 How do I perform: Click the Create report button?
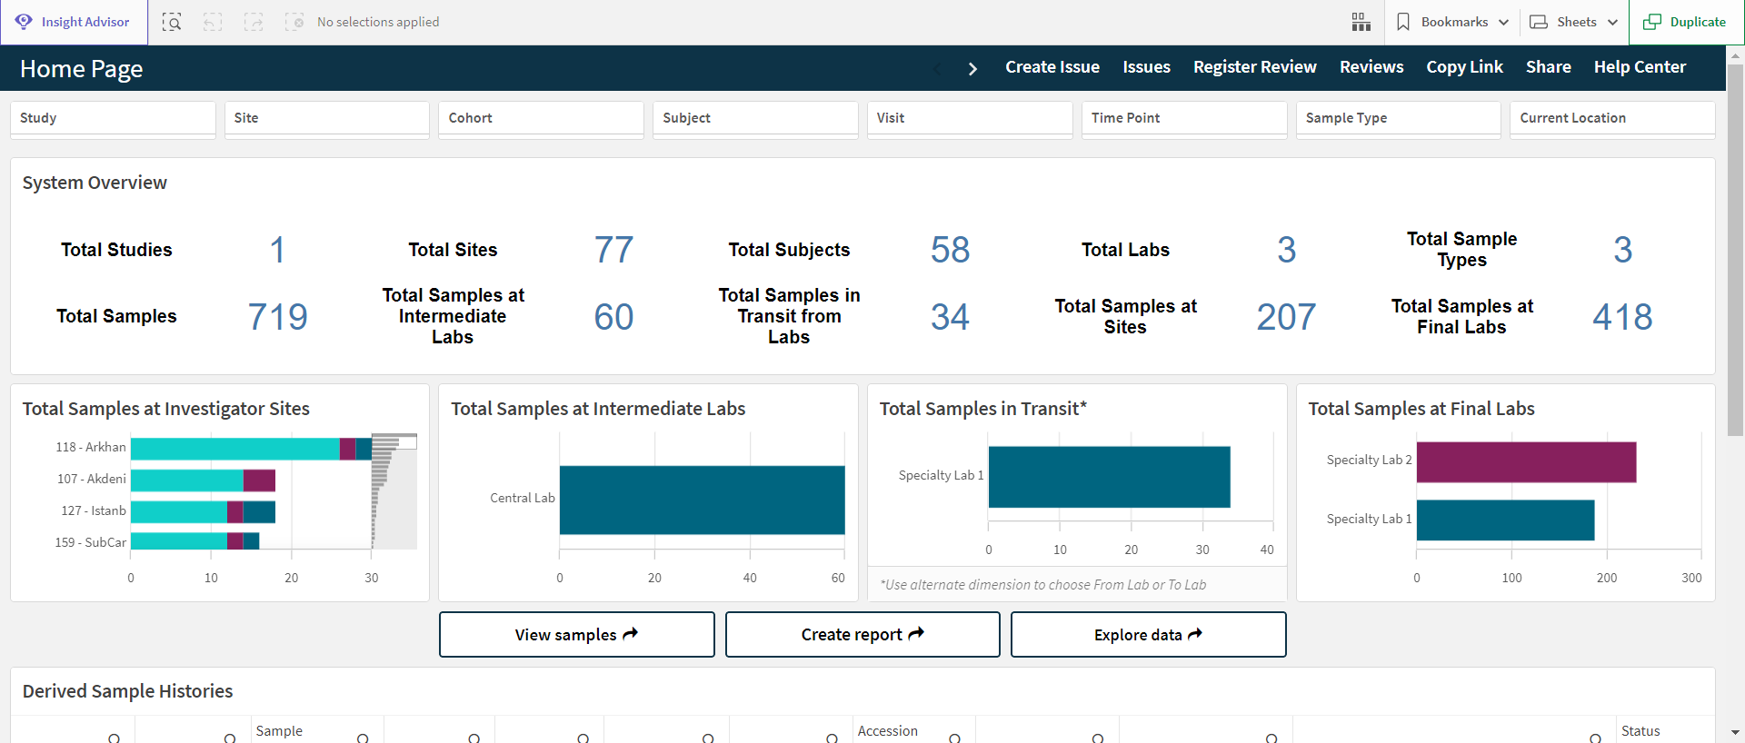point(863,634)
